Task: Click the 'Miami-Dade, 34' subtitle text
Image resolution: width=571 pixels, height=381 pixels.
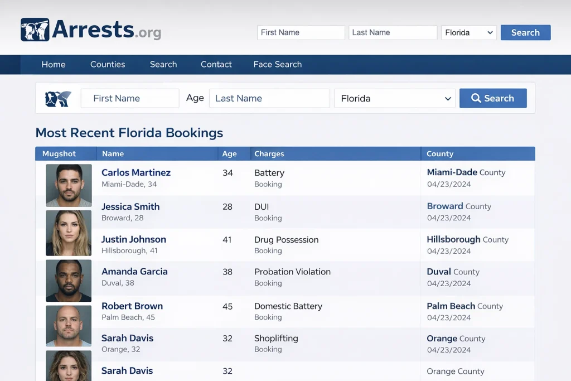Action: (129, 184)
